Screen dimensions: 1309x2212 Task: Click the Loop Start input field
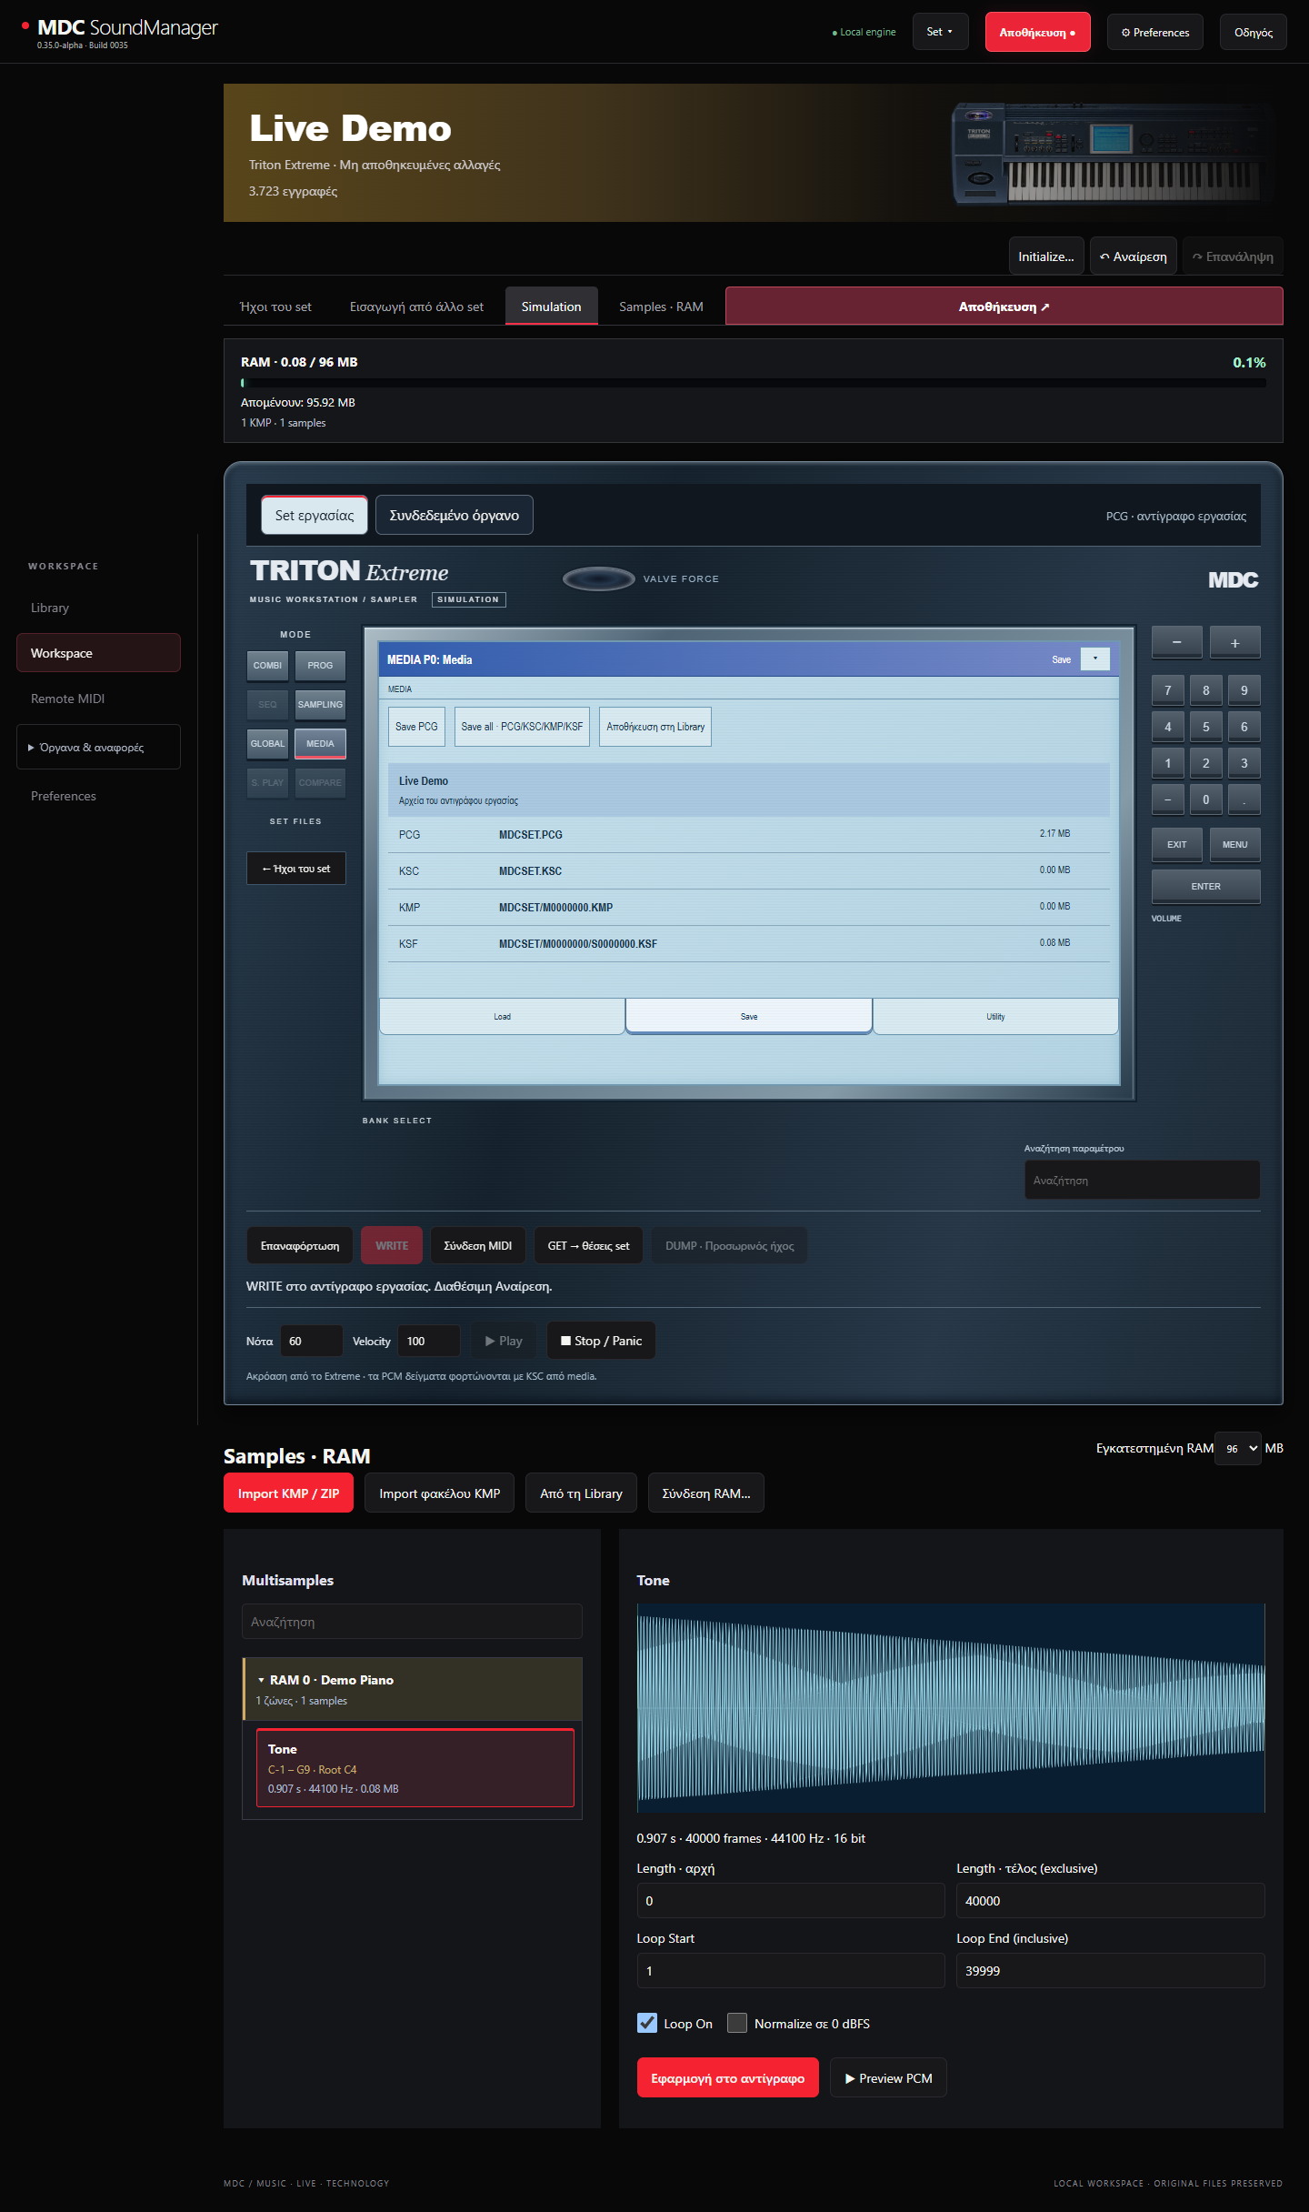791,1970
